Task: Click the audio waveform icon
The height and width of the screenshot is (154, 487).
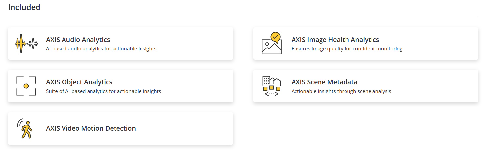Action: (x=26, y=44)
